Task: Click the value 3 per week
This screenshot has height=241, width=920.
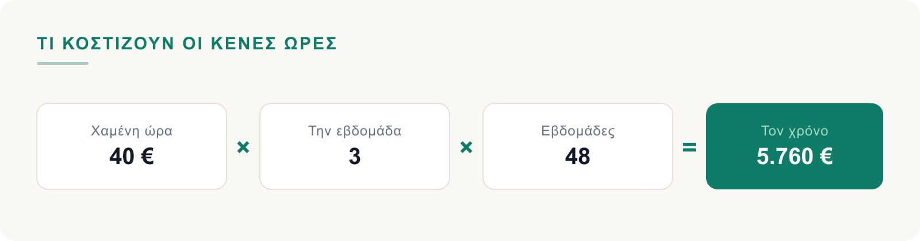Action: point(355,156)
